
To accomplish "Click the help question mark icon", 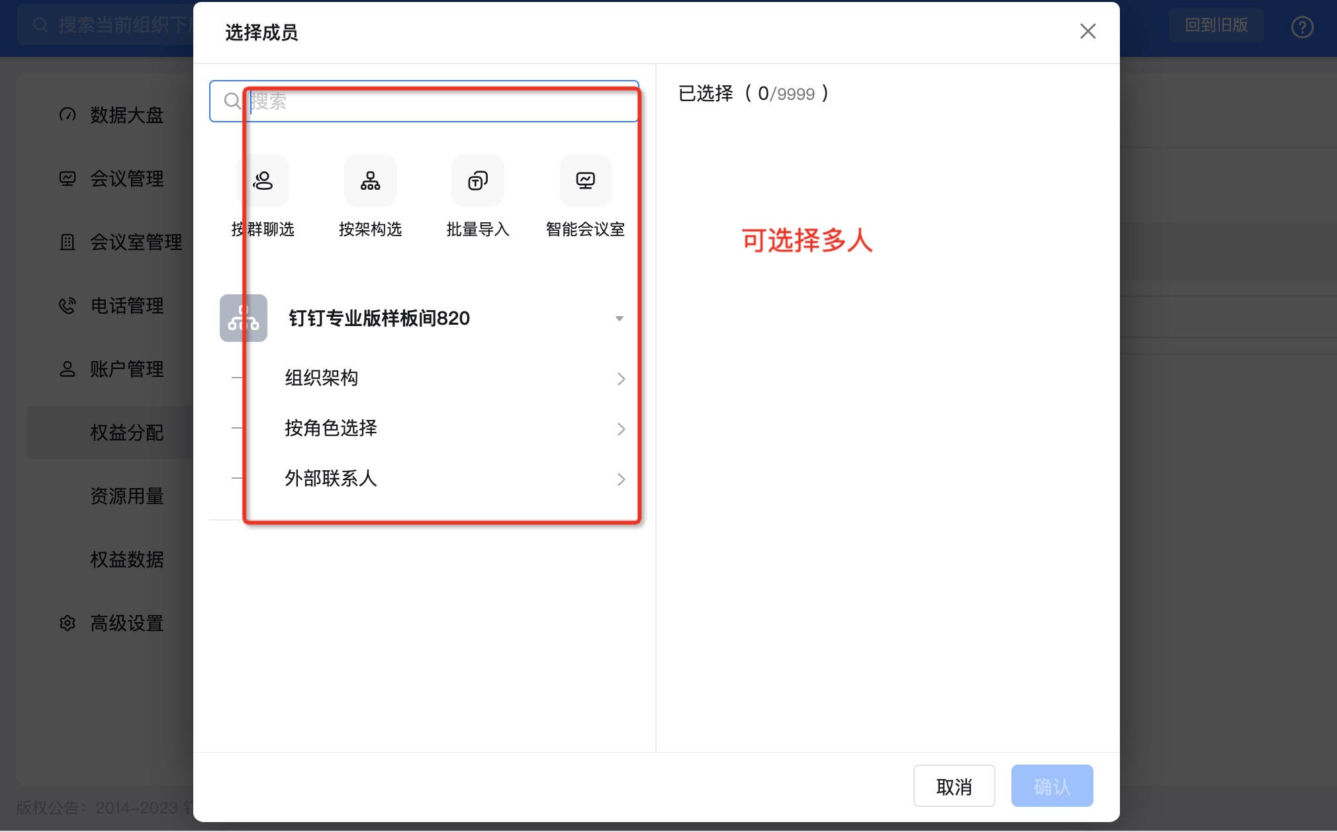I will pos(1302,27).
